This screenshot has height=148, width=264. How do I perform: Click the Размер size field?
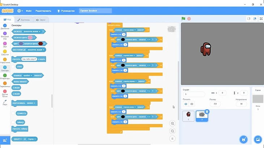[x=215, y=104]
